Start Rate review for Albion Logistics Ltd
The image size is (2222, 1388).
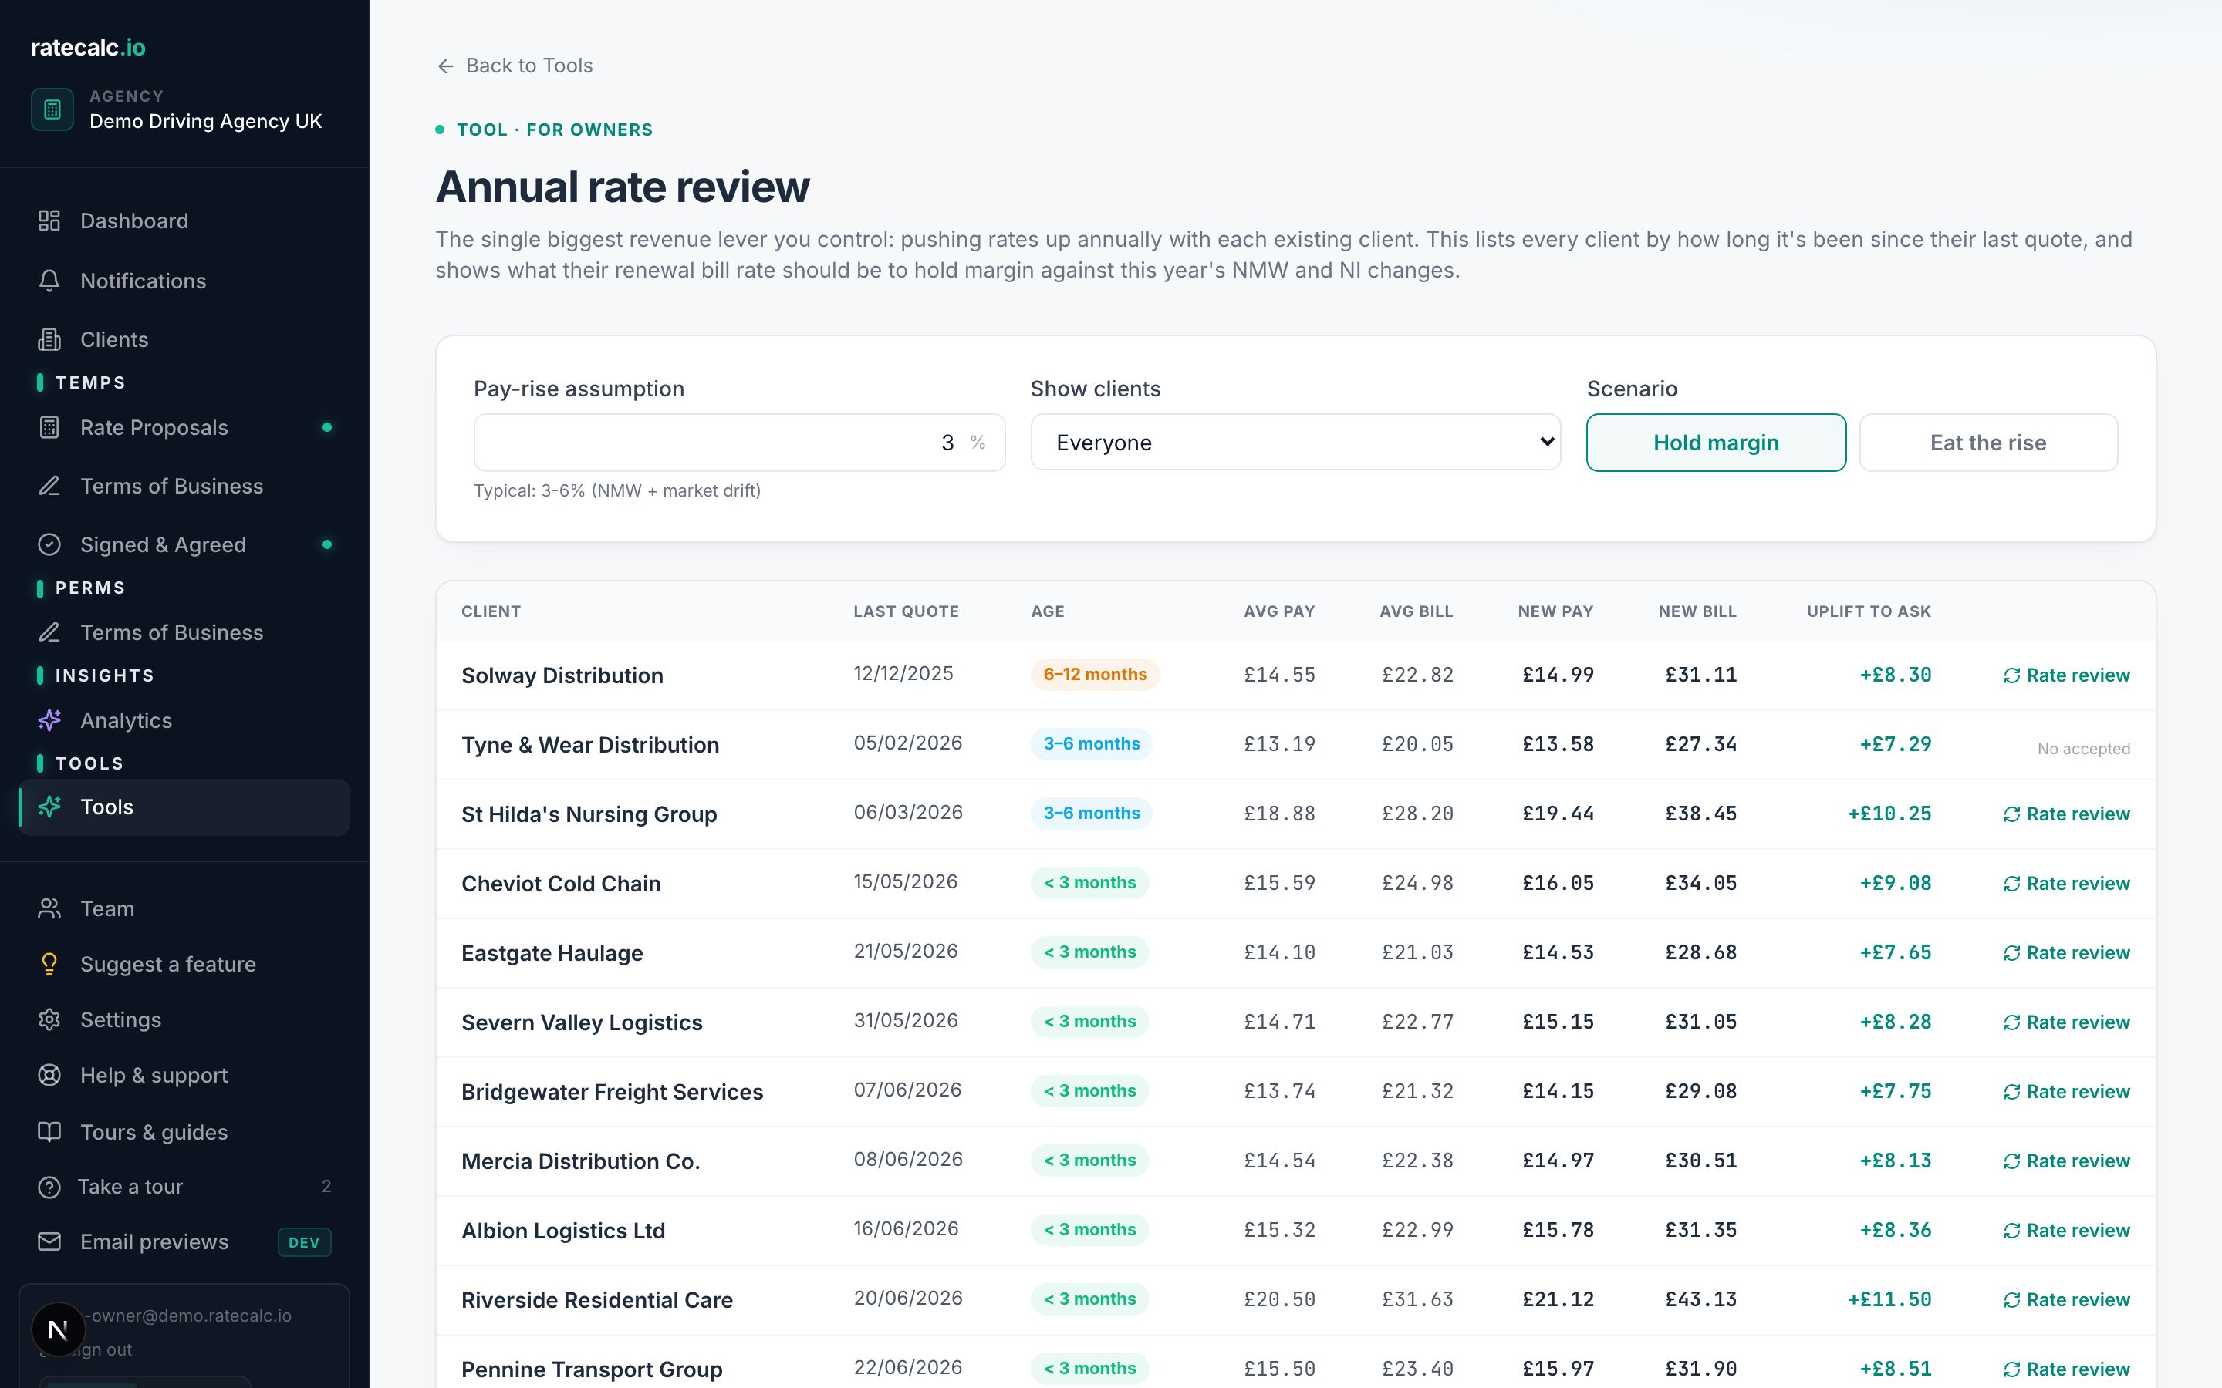2066,1230
